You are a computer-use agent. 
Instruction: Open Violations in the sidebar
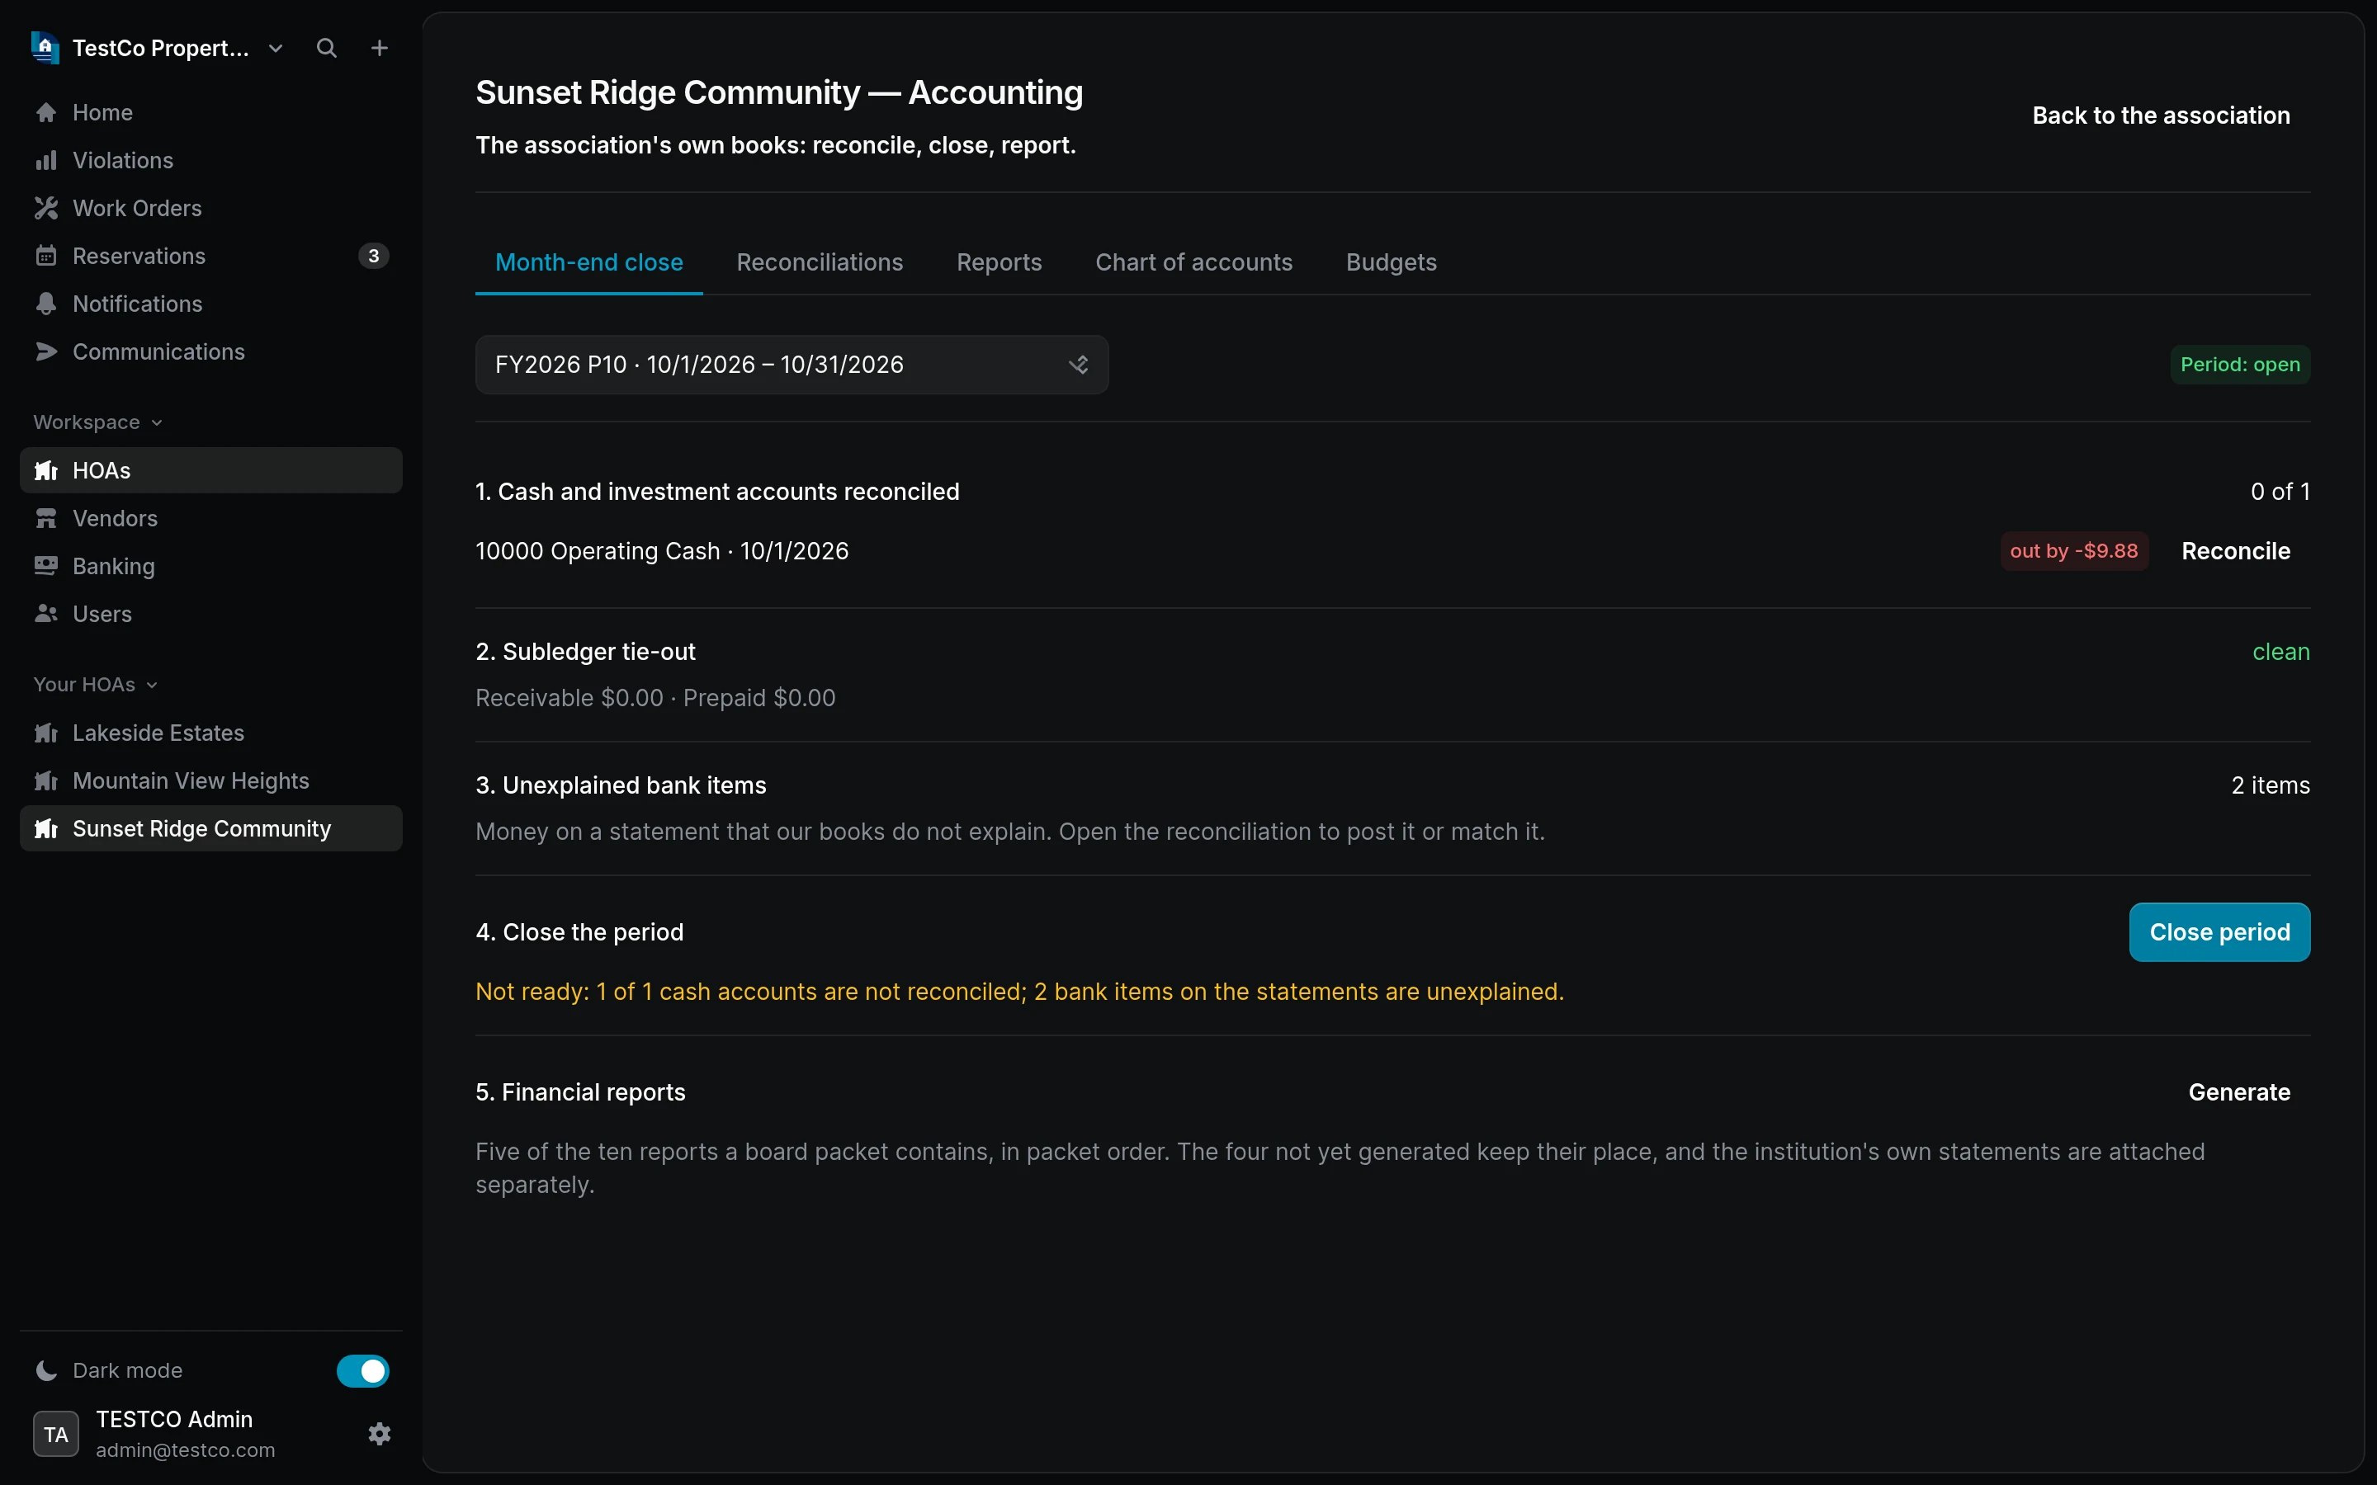tap(211, 160)
